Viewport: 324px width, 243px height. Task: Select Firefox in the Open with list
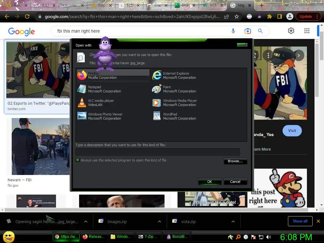[x=113, y=75]
